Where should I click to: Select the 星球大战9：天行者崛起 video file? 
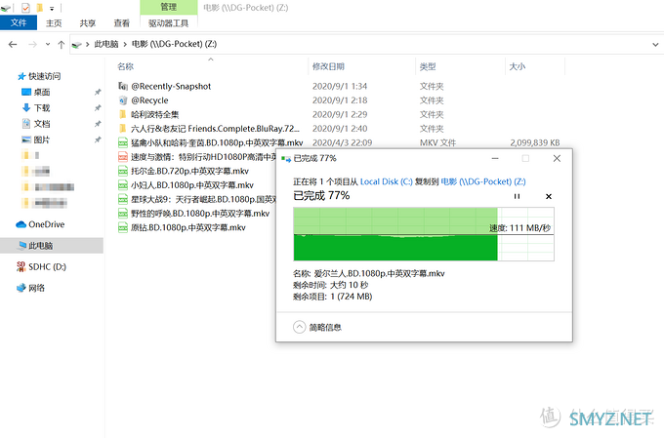pos(203,199)
